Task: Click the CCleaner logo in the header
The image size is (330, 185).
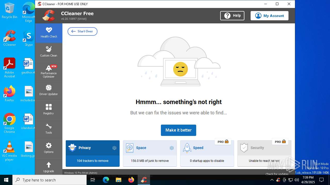Action: pos(49,15)
